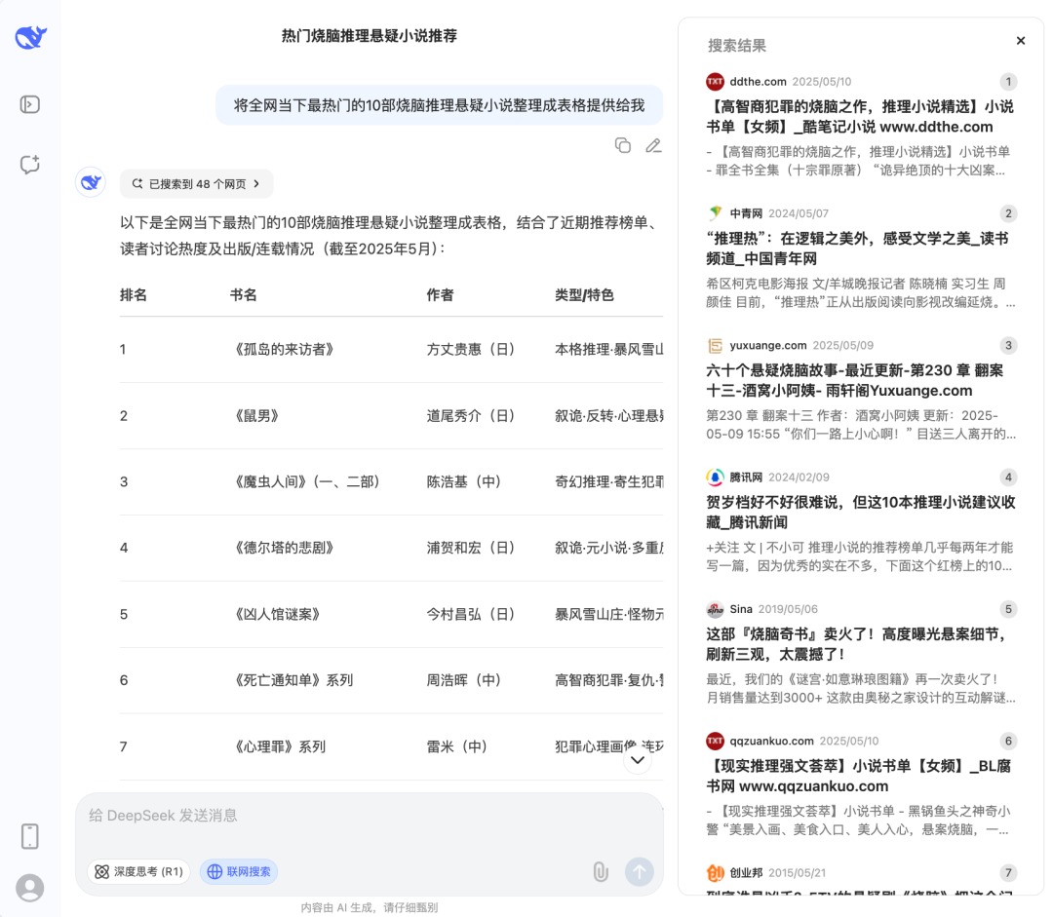The width and height of the screenshot is (1053, 917).
Task: Toggle the sidebar panel icon
Action: pos(29,104)
